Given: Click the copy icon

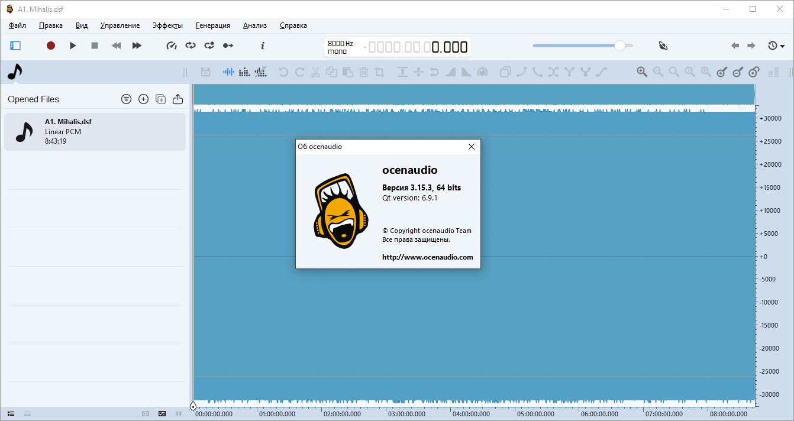Looking at the screenshot, I should click(x=331, y=72).
